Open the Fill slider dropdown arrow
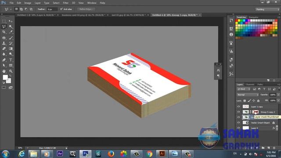The width and height of the screenshot is (281, 158). click(x=278, y=101)
